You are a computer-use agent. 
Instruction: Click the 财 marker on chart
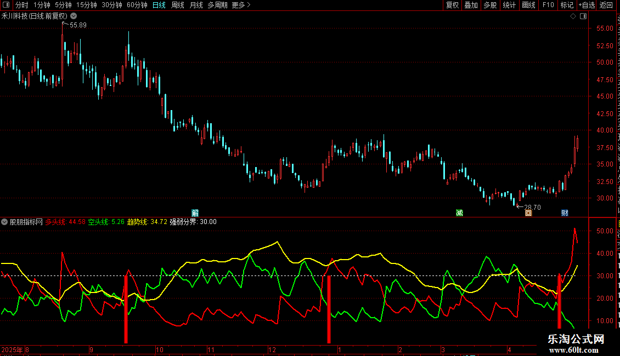coord(565,213)
